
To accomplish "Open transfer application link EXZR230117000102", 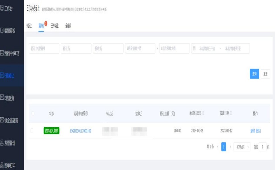I will 80,131.
